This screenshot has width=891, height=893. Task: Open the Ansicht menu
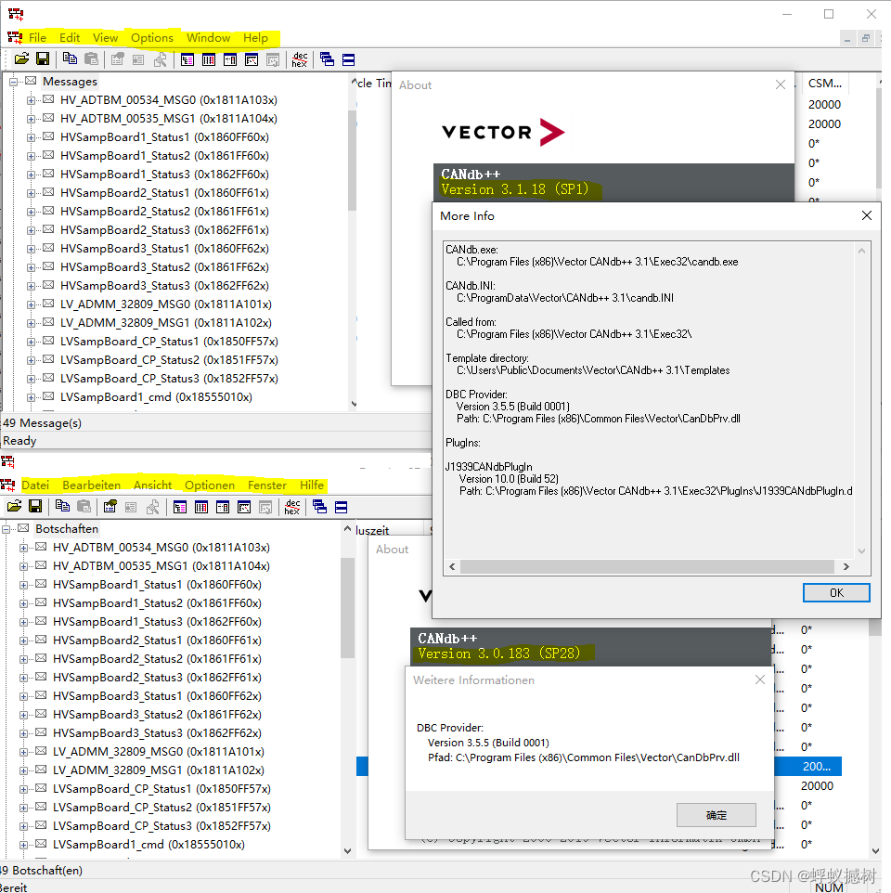(x=152, y=485)
